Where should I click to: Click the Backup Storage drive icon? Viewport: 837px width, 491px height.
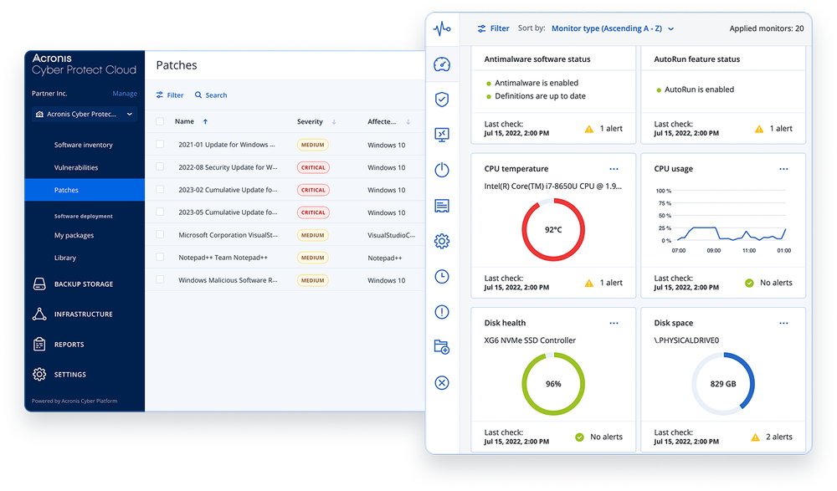coord(39,284)
